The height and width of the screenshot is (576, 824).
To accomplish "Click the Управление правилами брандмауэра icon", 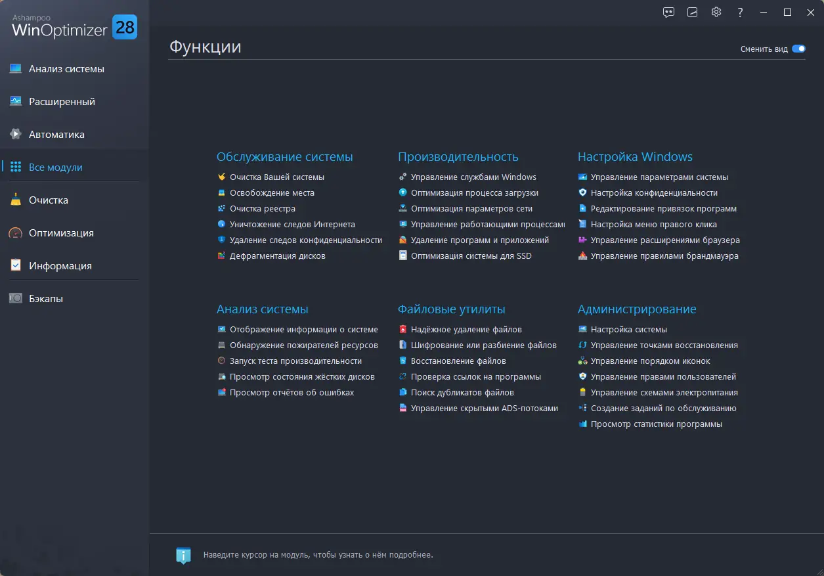I will point(582,256).
